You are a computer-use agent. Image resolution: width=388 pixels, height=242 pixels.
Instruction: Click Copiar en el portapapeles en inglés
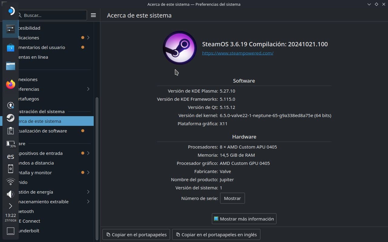(x=216, y=234)
